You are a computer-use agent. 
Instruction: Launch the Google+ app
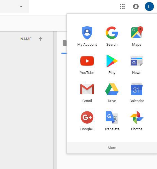click(x=87, y=121)
